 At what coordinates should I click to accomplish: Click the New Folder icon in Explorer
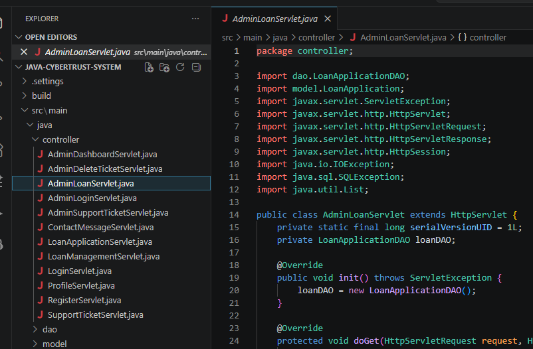pos(165,67)
